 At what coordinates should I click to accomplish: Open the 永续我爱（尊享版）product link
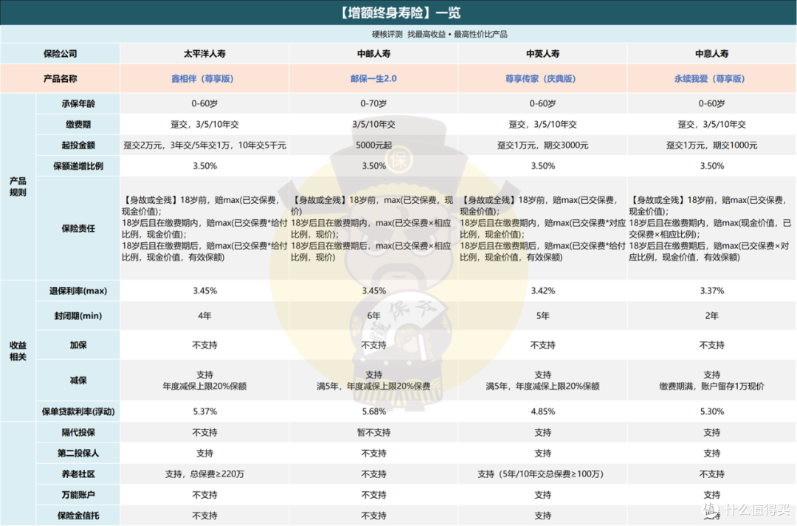(x=710, y=79)
